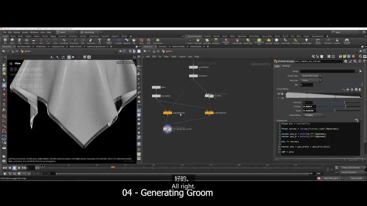This screenshot has height=206, width=367.
Task: Select the Area Light shelf tool
Action: (x=216, y=41)
